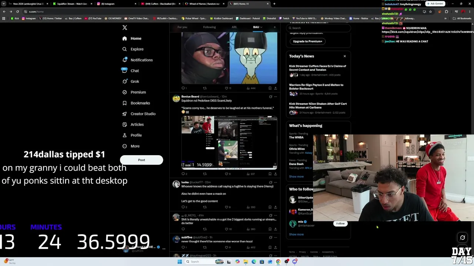Open Grok explain icon on Benius Beard post
Viewport: 474px width, 266px height.
tap(270, 97)
